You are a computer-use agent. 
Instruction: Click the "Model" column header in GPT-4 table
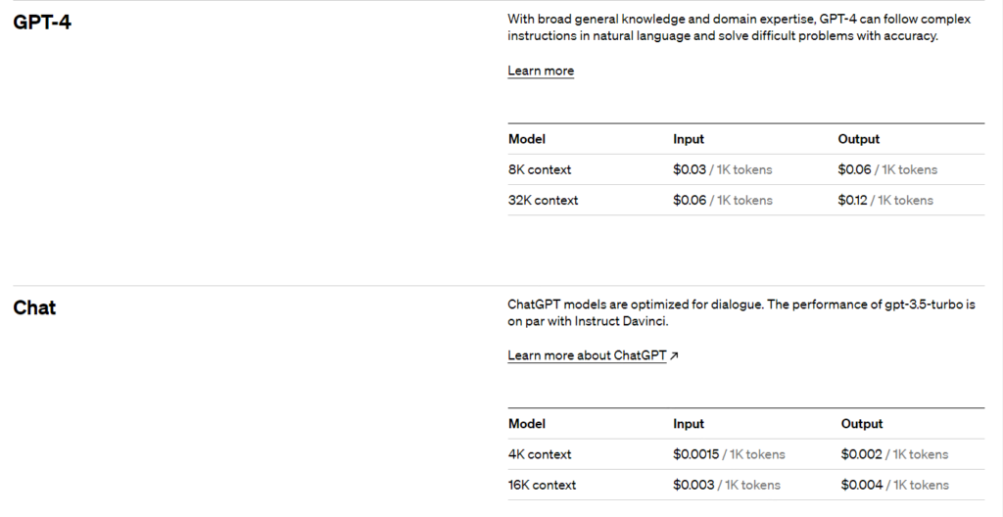[x=527, y=139]
